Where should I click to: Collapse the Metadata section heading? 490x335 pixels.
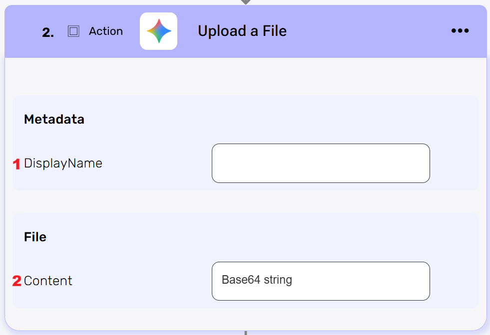[54, 120]
